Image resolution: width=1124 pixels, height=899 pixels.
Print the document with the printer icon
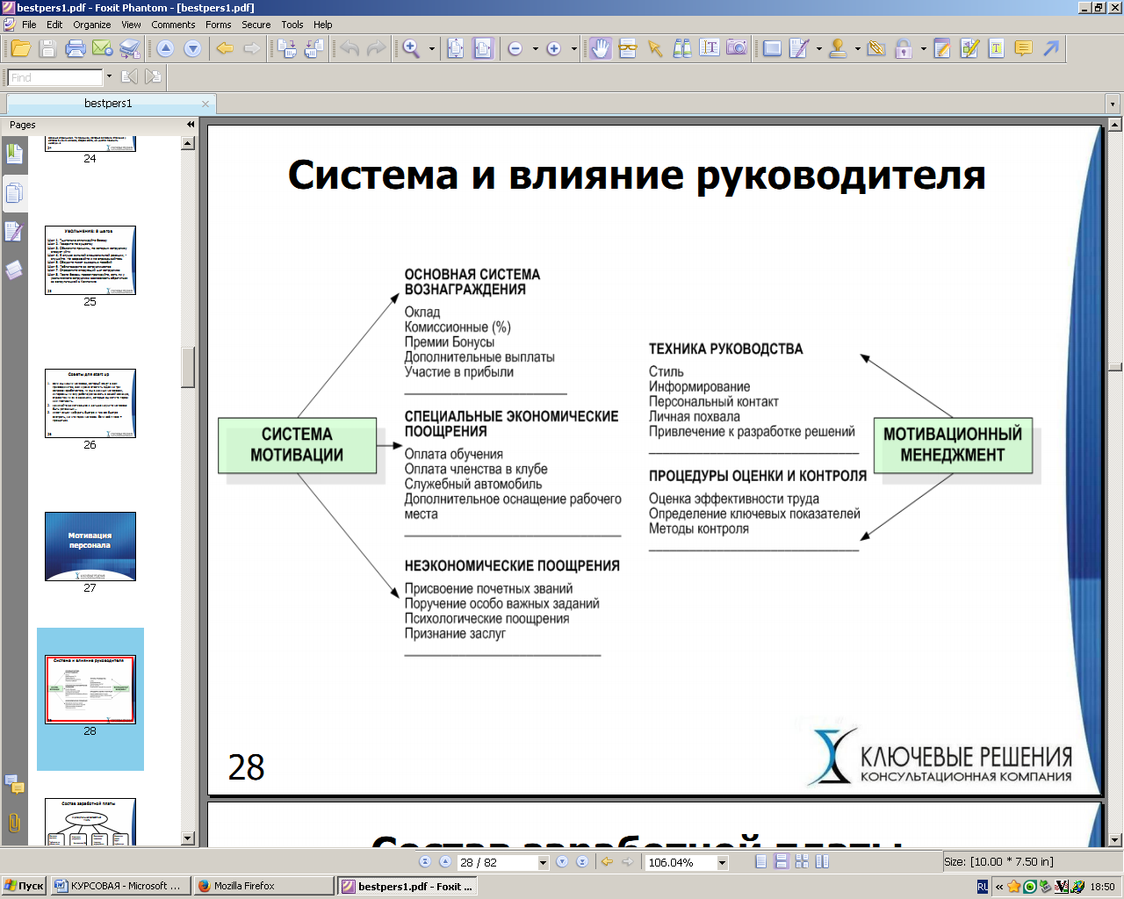(76, 49)
